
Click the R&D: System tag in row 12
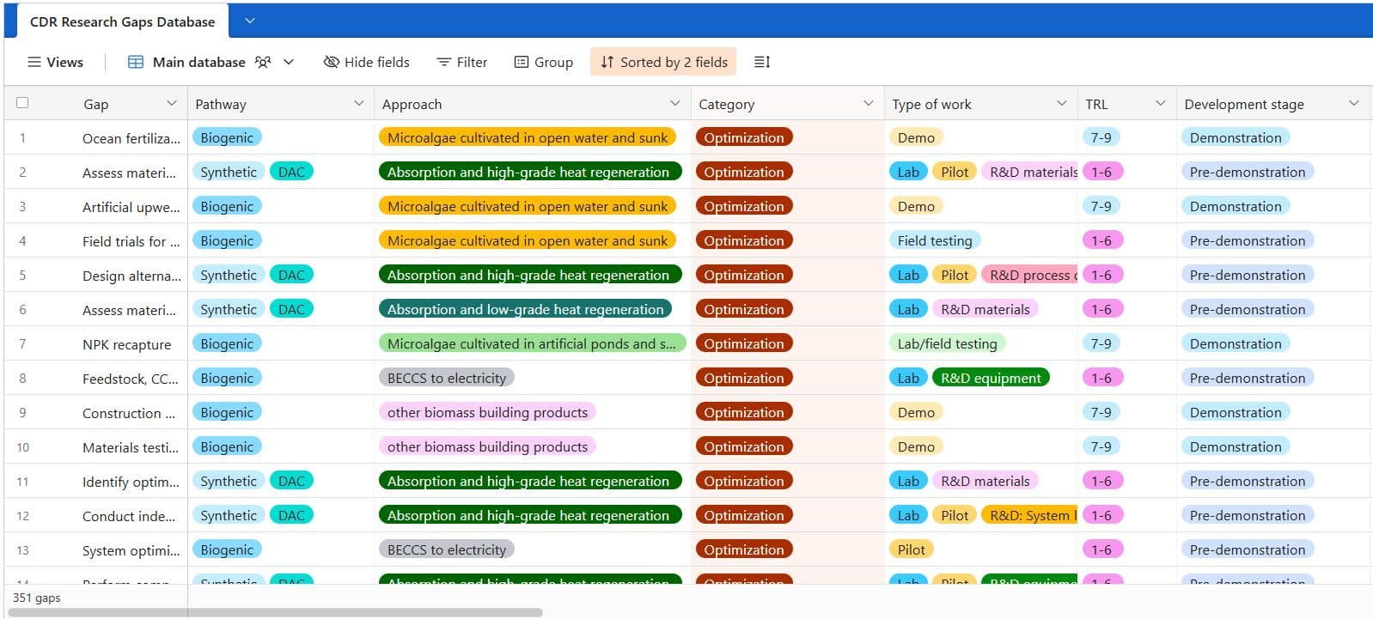[x=1029, y=515]
